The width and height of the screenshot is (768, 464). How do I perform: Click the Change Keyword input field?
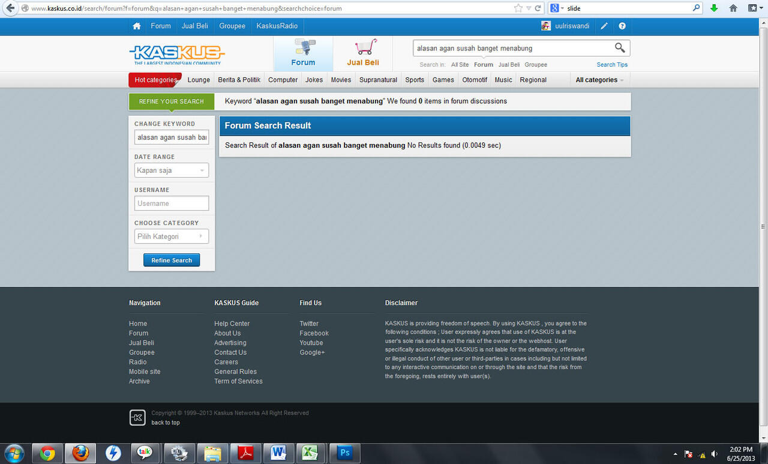pyautogui.click(x=172, y=137)
